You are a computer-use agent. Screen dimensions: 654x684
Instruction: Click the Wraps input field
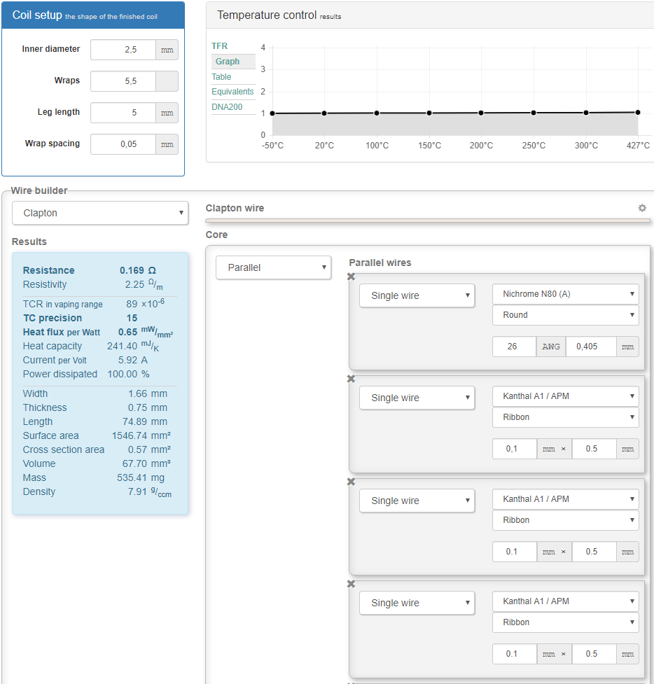coord(123,81)
